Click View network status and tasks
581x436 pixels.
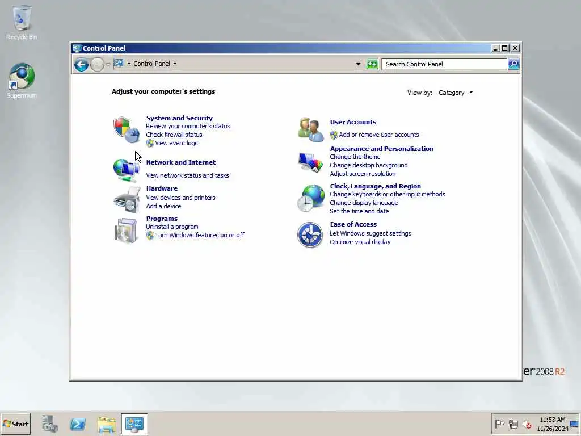click(187, 175)
